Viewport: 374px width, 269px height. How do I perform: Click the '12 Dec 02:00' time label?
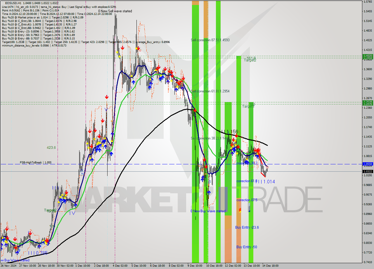[x=233, y=266]
